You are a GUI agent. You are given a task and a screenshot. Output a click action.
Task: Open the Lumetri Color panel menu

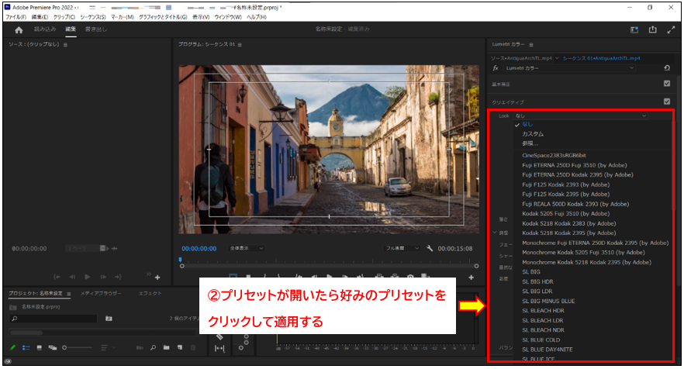click(531, 44)
